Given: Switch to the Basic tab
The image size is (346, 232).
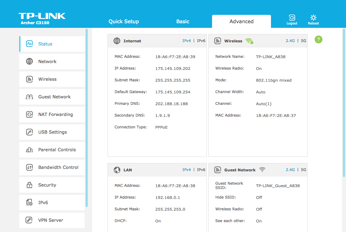Looking at the screenshot, I should click(183, 21).
